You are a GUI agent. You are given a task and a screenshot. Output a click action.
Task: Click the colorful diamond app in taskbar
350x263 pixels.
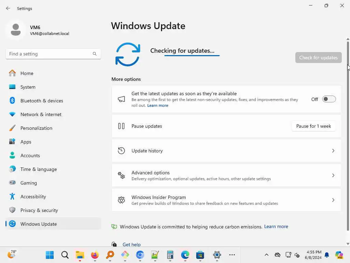point(125,255)
